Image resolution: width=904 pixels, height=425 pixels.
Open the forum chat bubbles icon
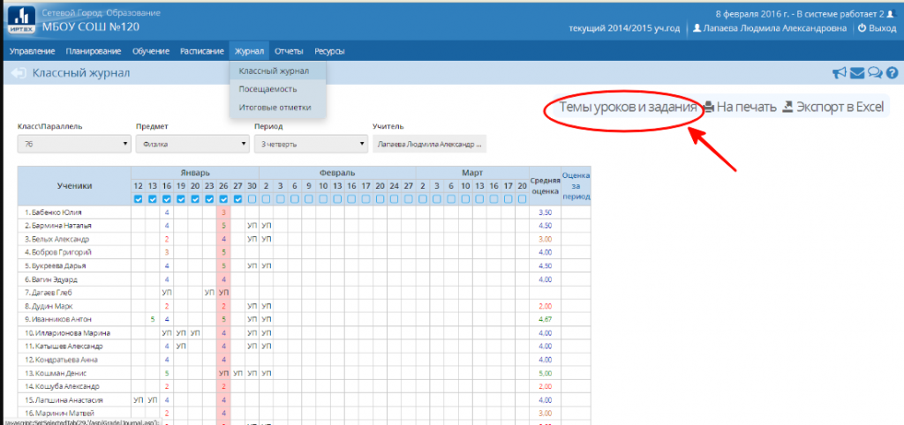click(875, 73)
